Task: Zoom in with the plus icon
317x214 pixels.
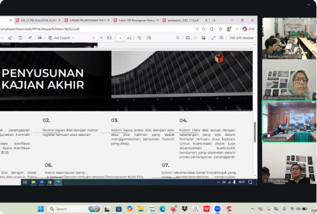Action: [x=101, y=38]
